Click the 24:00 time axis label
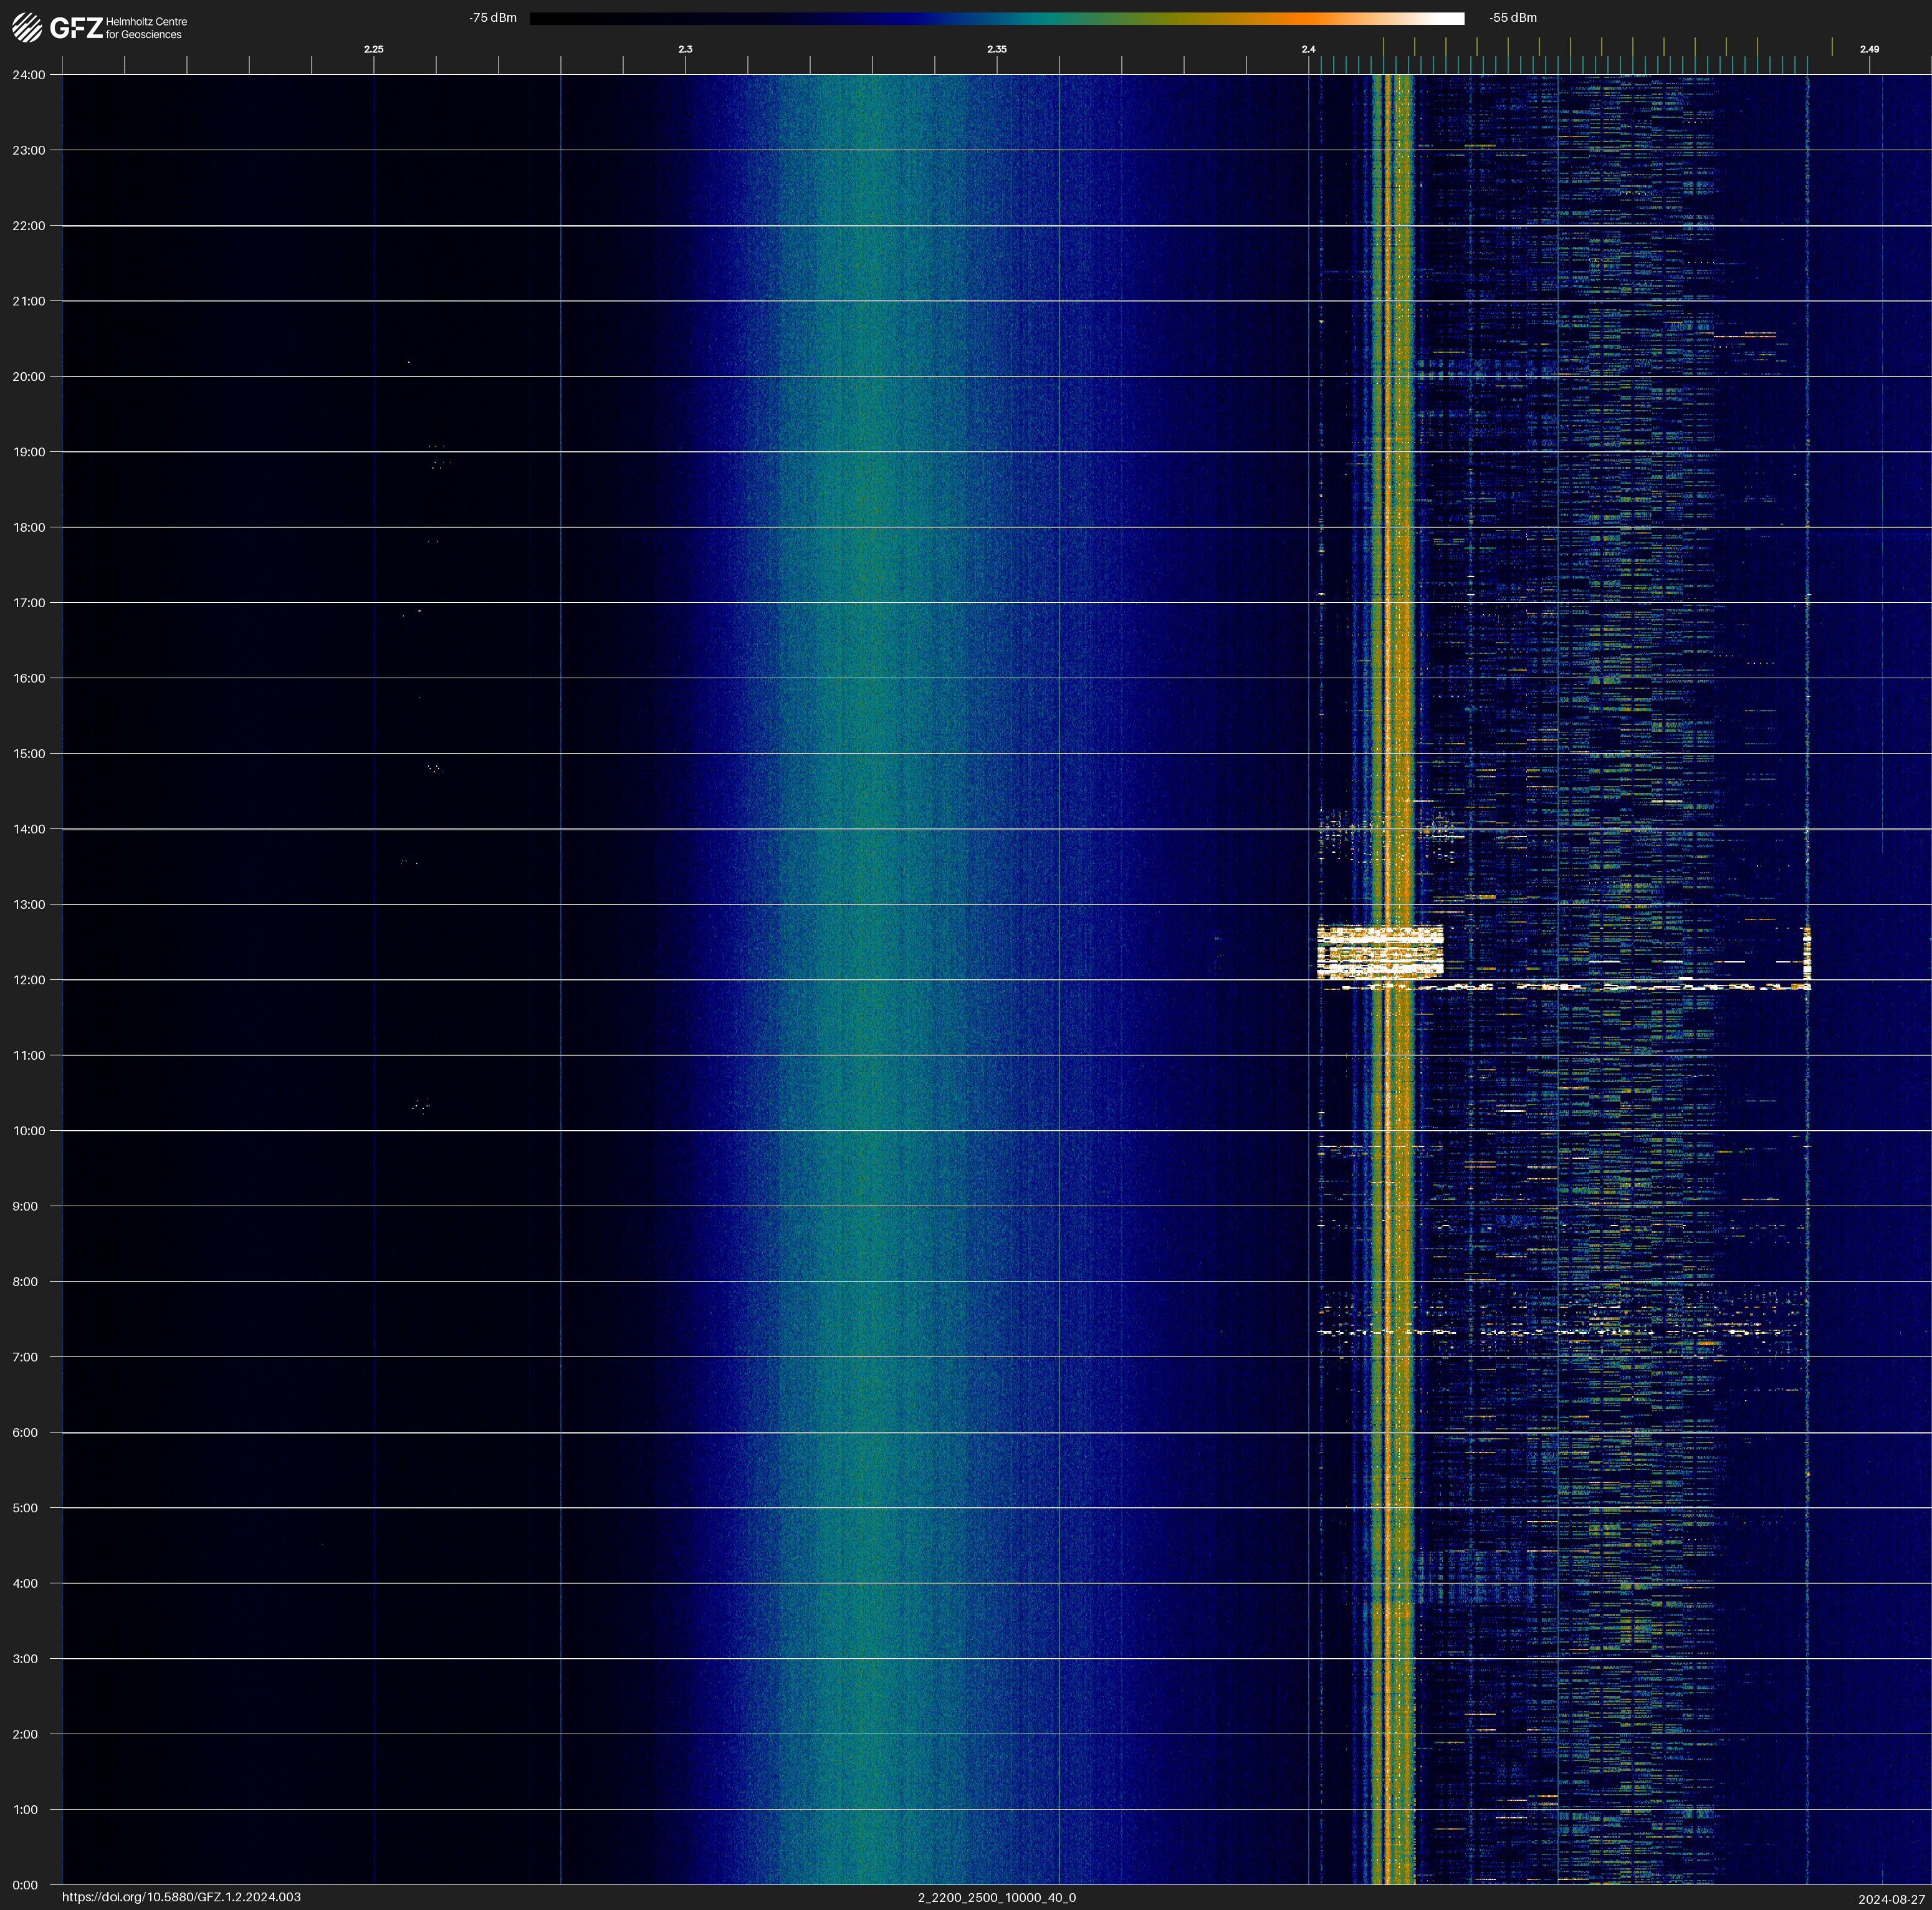Image resolution: width=1932 pixels, height=1910 pixels. [29, 75]
